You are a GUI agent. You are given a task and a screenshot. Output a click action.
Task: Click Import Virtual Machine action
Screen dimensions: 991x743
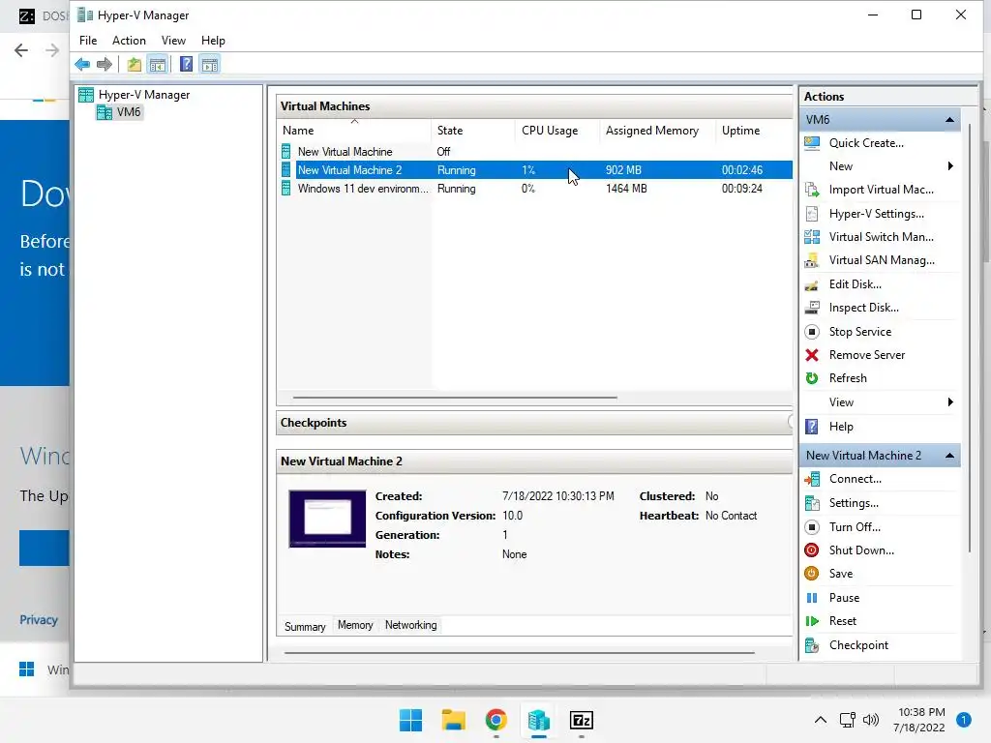pos(881,190)
